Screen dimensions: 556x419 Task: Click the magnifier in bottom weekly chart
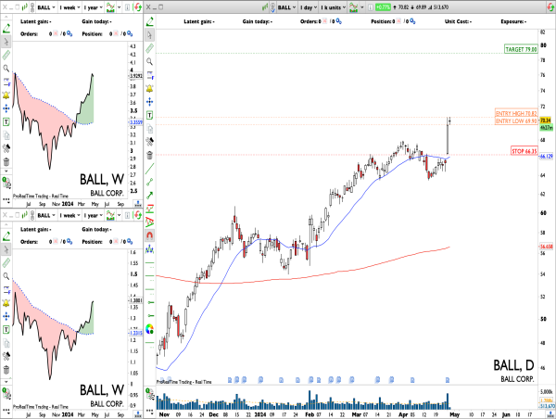pos(6,276)
